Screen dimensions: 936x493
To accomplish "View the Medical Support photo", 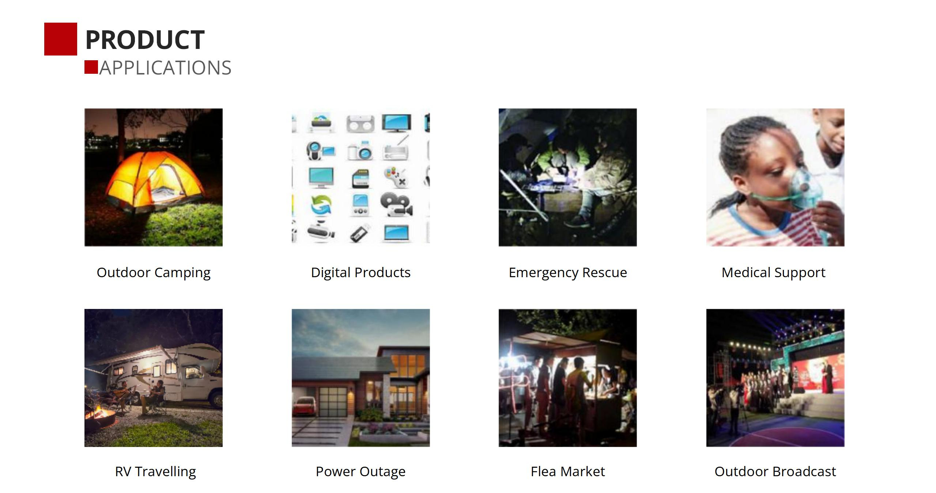I will (775, 177).
